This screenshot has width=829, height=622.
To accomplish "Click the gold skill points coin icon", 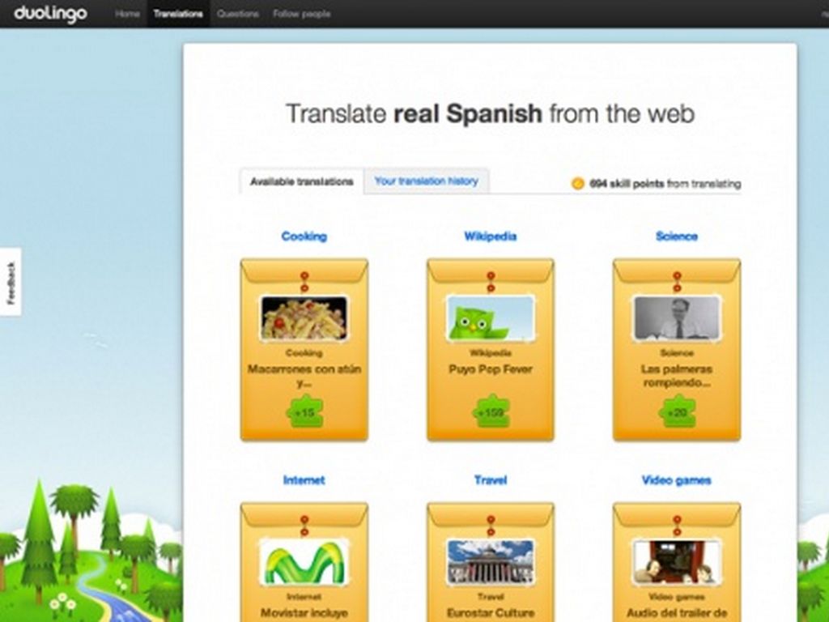I will click(x=578, y=184).
